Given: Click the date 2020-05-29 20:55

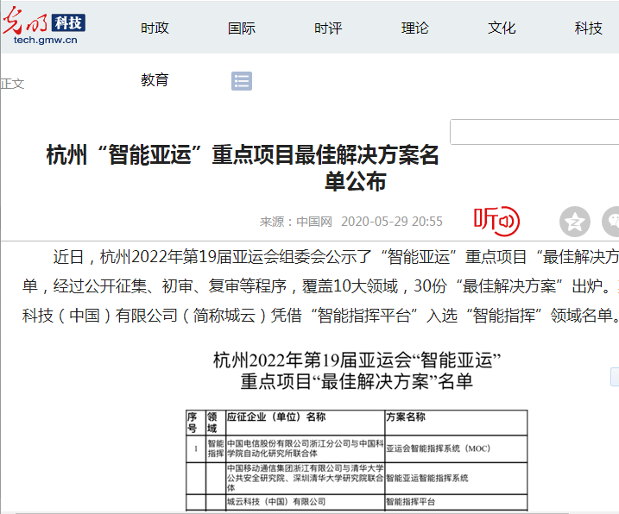Looking at the screenshot, I should [392, 222].
